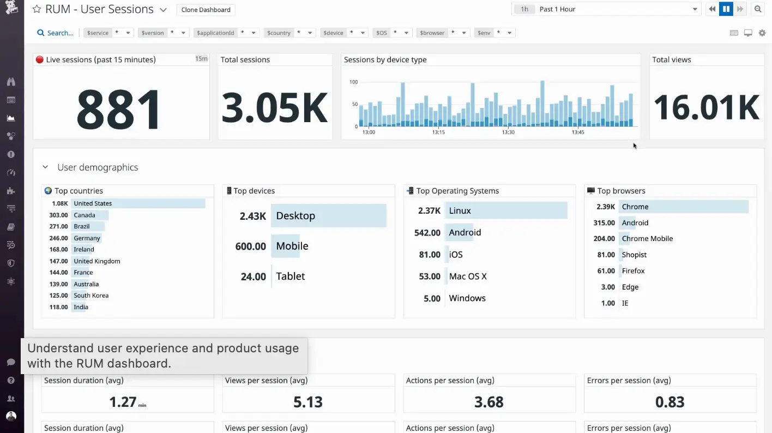Step time range forward with fast-forward button
This screenshot has width=772, height=433.
pyautogui.click(x=740, y=9)
